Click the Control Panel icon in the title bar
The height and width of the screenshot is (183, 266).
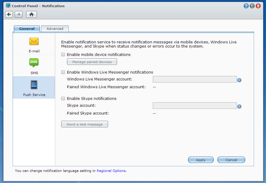(x=8, y=6)
